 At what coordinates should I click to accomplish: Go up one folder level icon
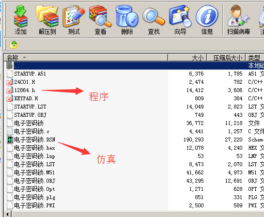[x=13, y=45]
